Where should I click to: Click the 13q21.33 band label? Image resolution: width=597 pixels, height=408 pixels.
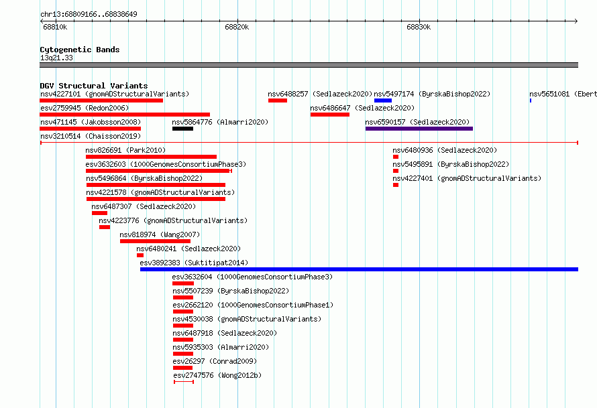point(56,58)
